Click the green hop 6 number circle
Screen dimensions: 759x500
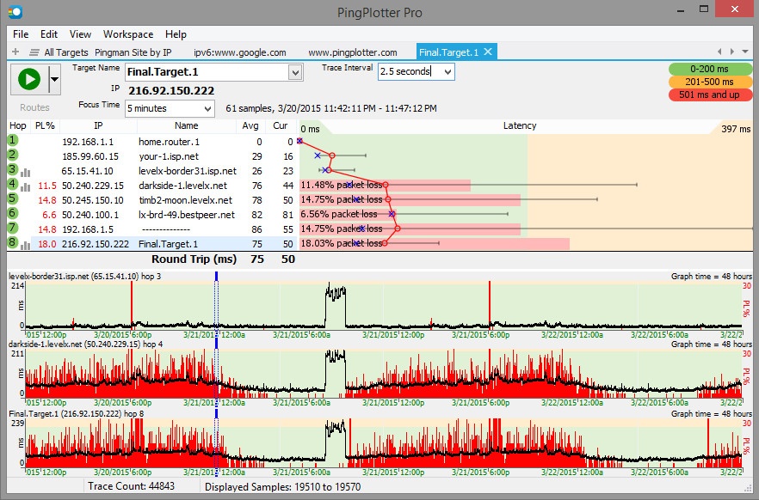(14, 214)
